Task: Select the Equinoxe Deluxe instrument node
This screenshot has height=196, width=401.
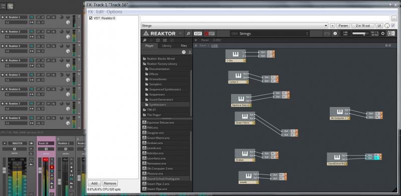Action: point(241,100)
